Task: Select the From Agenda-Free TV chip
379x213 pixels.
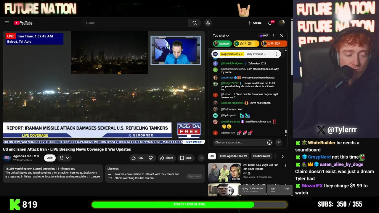Action: point(233,156)
